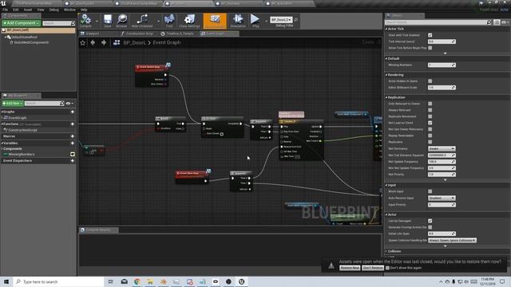Image resolution: width=511 pixels, height=287 pixels.
Task: Click the plus icon next to Functions
Action: point(73,124)
